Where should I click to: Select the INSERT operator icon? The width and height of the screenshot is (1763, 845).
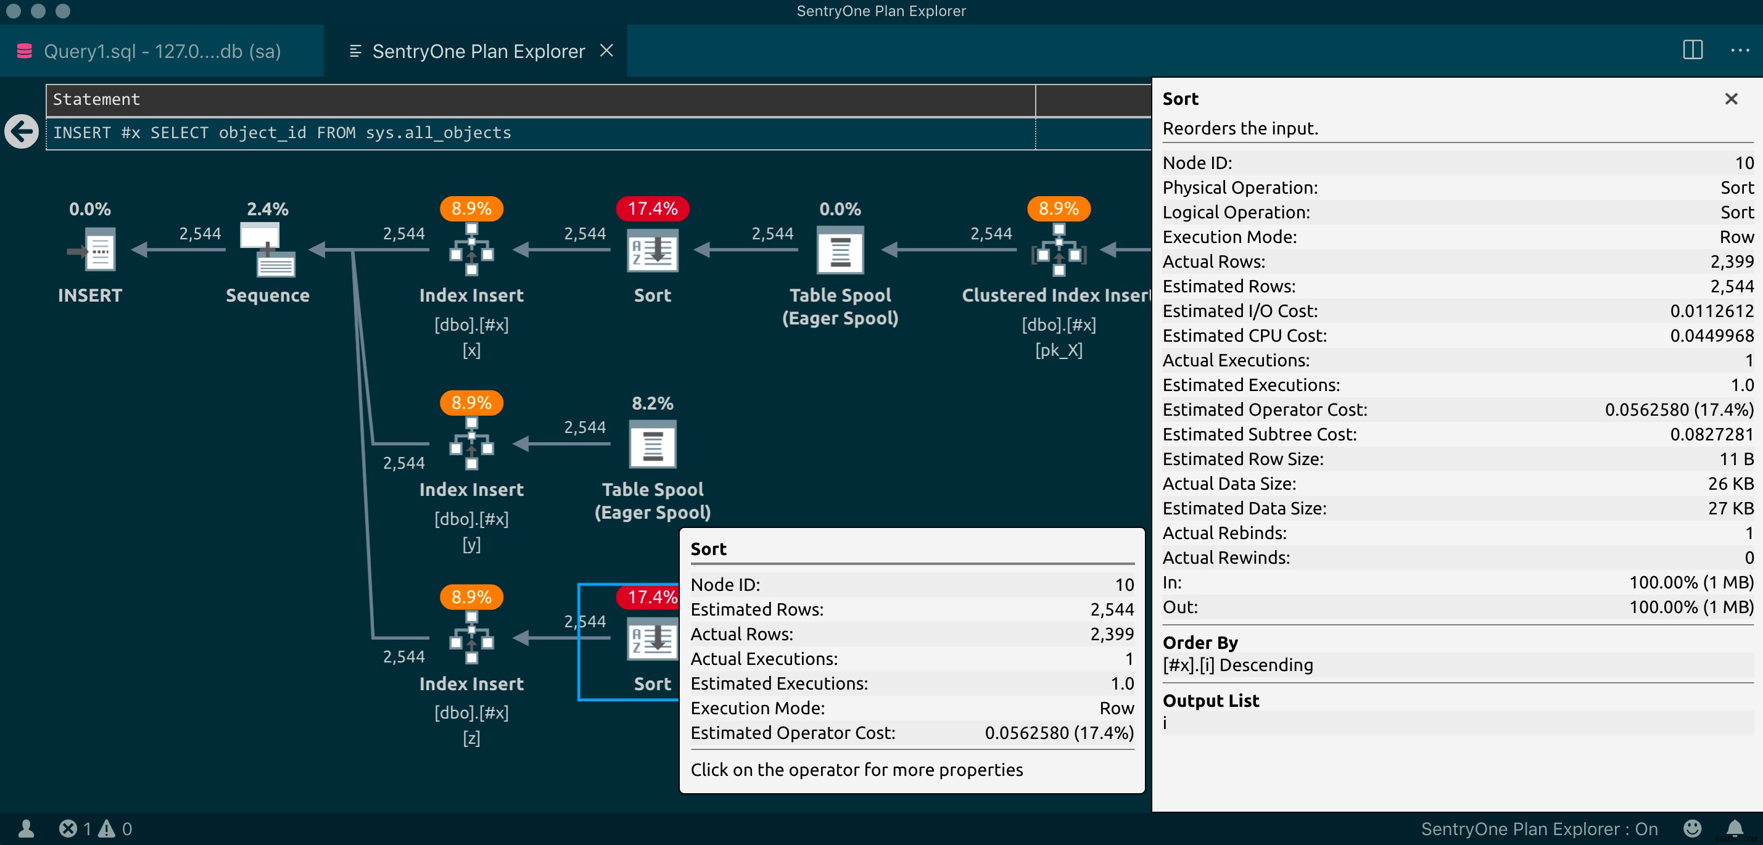(91, 250)
